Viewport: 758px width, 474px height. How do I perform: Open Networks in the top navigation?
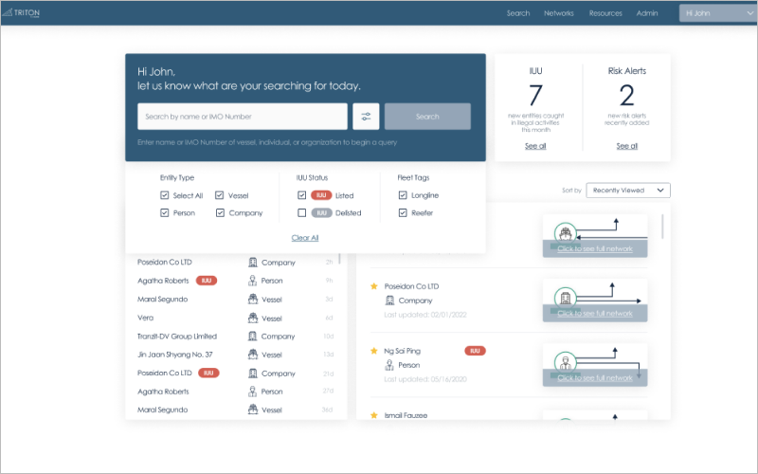point(558,13)
